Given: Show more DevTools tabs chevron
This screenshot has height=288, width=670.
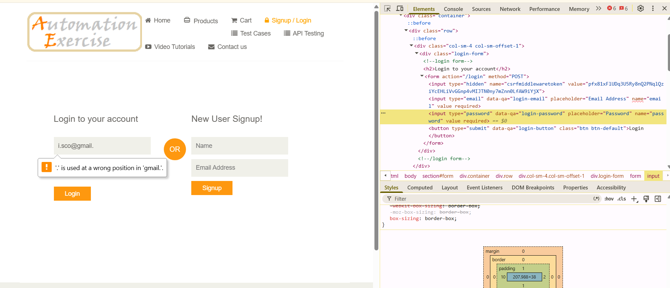Looking at the screenshot, I should (598, 8).
